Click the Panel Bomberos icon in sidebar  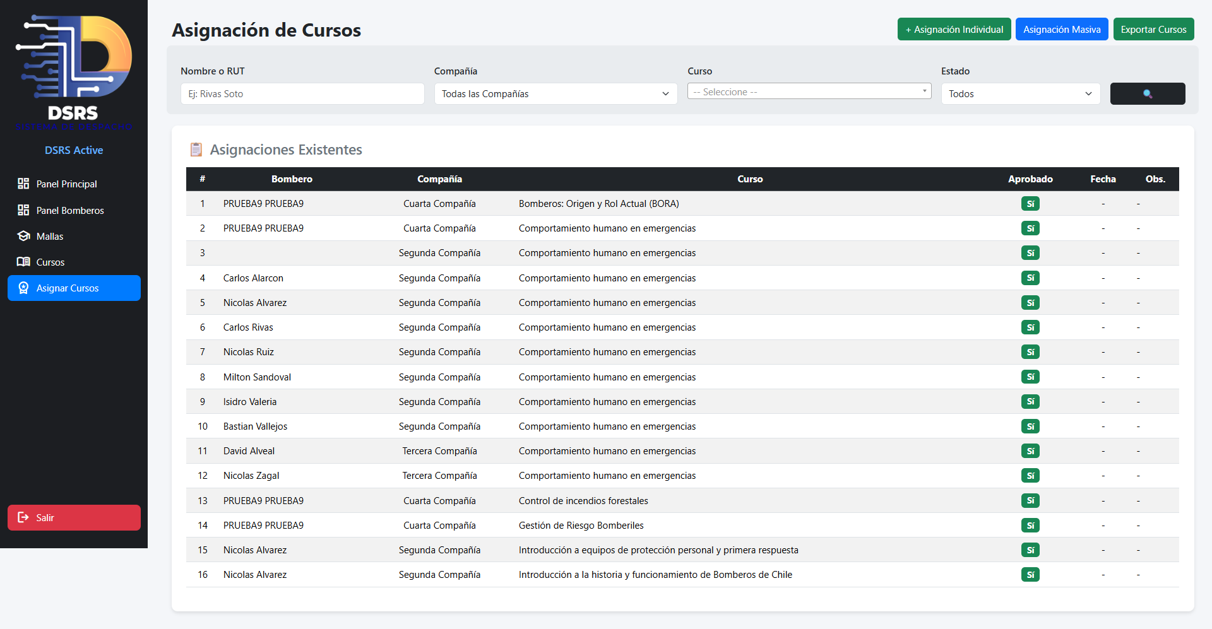[x=23, y=210]
